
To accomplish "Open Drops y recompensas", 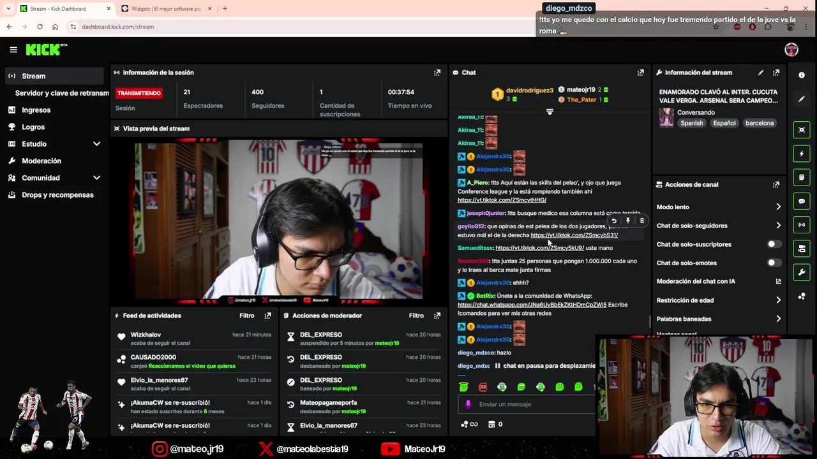I will click(54, 195).
